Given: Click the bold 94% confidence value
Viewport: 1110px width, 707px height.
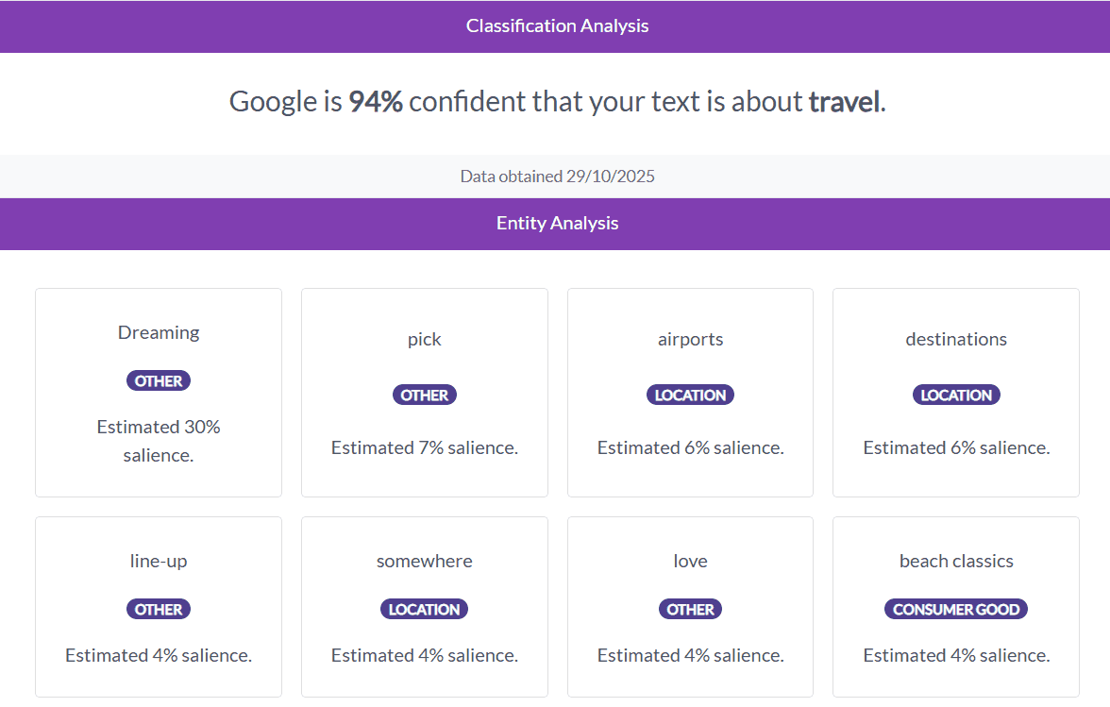Looking at the screenshot, I should coord(376,102).
